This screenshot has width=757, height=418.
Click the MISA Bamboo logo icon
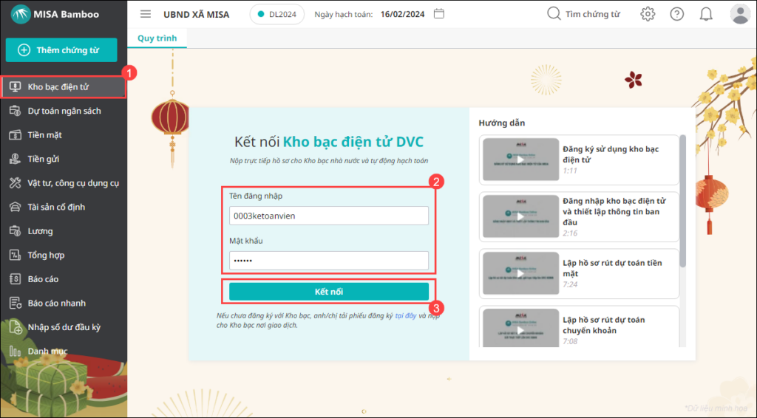click(x=20, y=14)
